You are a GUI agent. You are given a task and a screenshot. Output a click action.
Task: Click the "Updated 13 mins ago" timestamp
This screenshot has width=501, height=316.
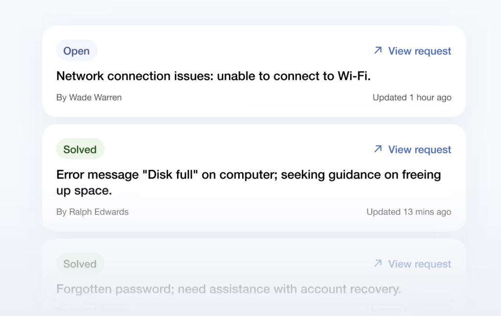pos(409,212)
